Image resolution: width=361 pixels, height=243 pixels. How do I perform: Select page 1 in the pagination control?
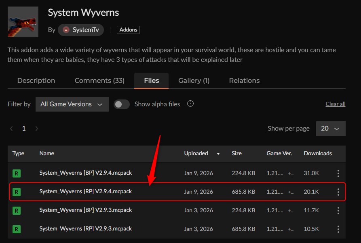click(x=23, y=128)
